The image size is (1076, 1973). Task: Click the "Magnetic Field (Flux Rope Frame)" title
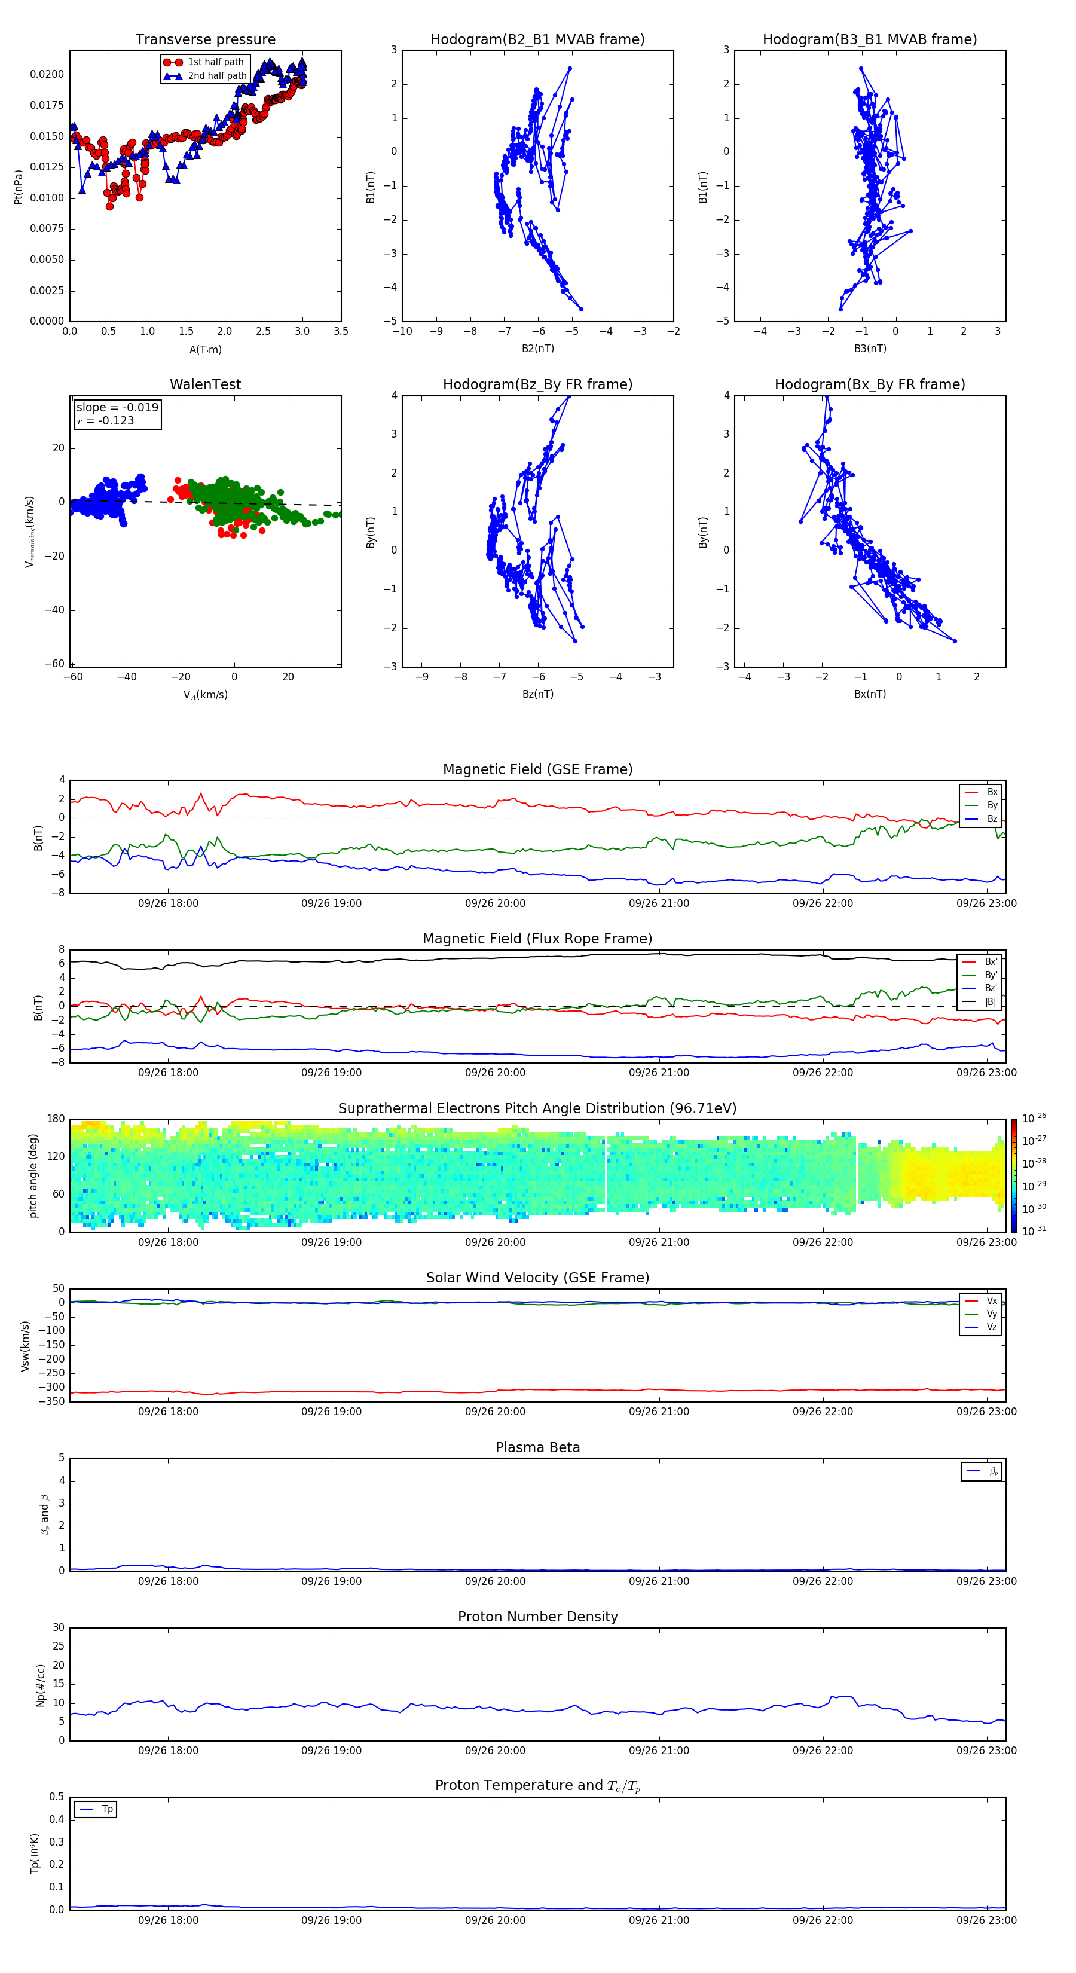pyautogui.click(x=537, y=939)
